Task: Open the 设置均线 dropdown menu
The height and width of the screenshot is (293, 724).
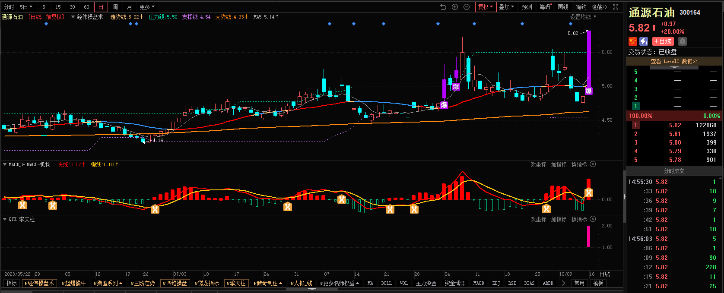Action: [x=583, y=17]
